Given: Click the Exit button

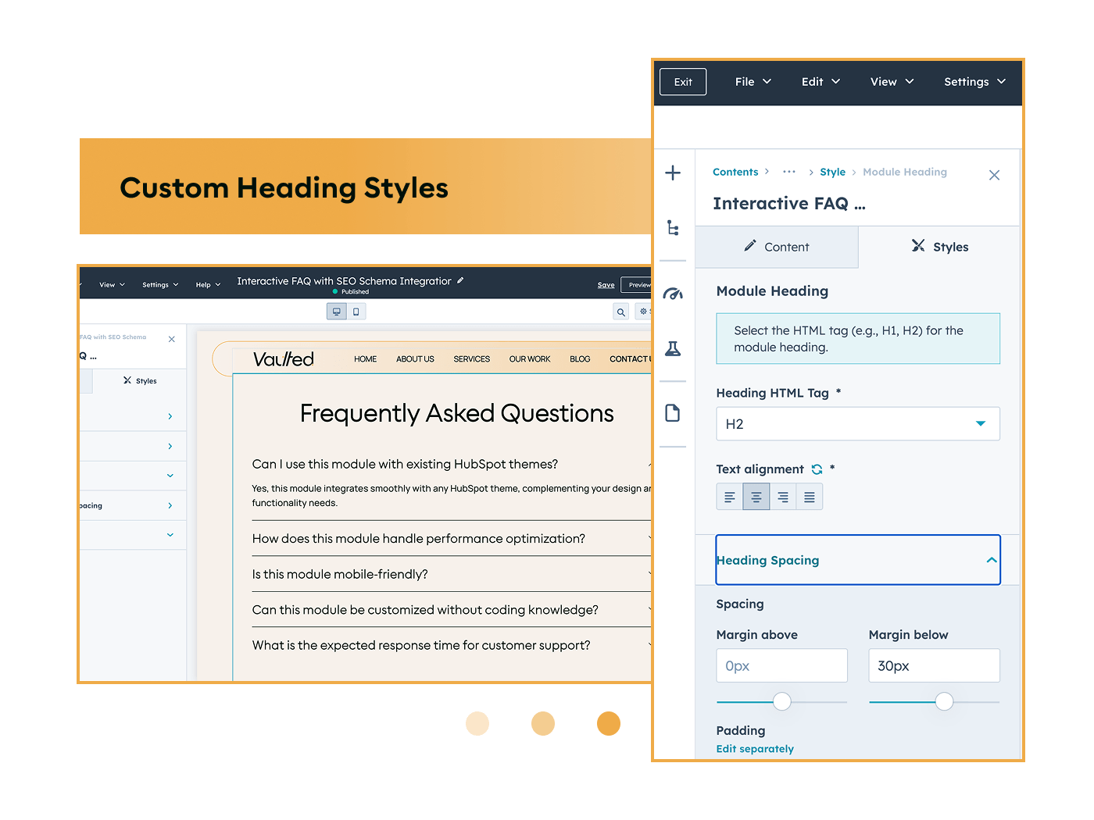Looking at the screenshot, I should (x=683, y=81).
